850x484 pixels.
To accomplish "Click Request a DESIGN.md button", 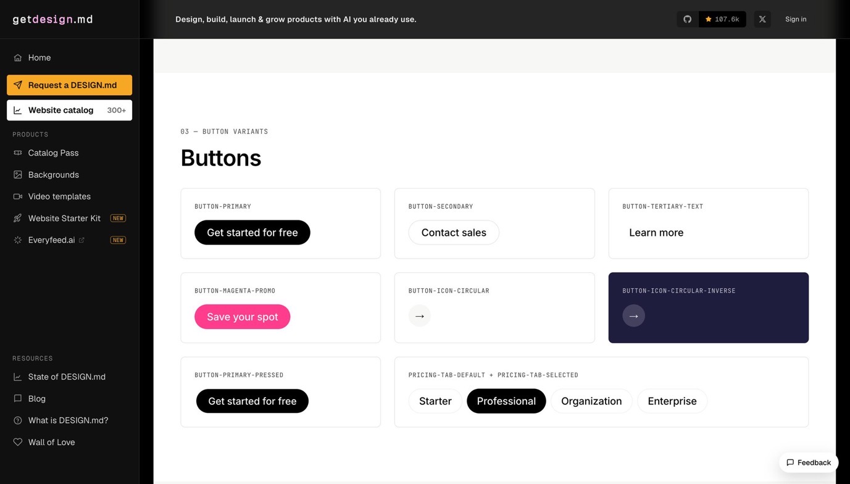I will [x=69, y=85].
